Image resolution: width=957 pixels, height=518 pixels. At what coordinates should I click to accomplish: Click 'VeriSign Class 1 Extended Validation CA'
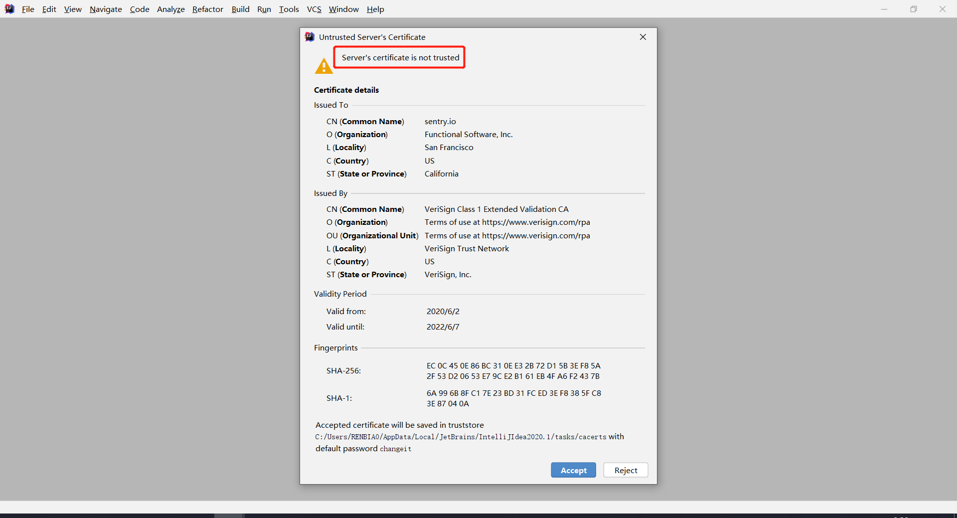(x=496, y=209)
